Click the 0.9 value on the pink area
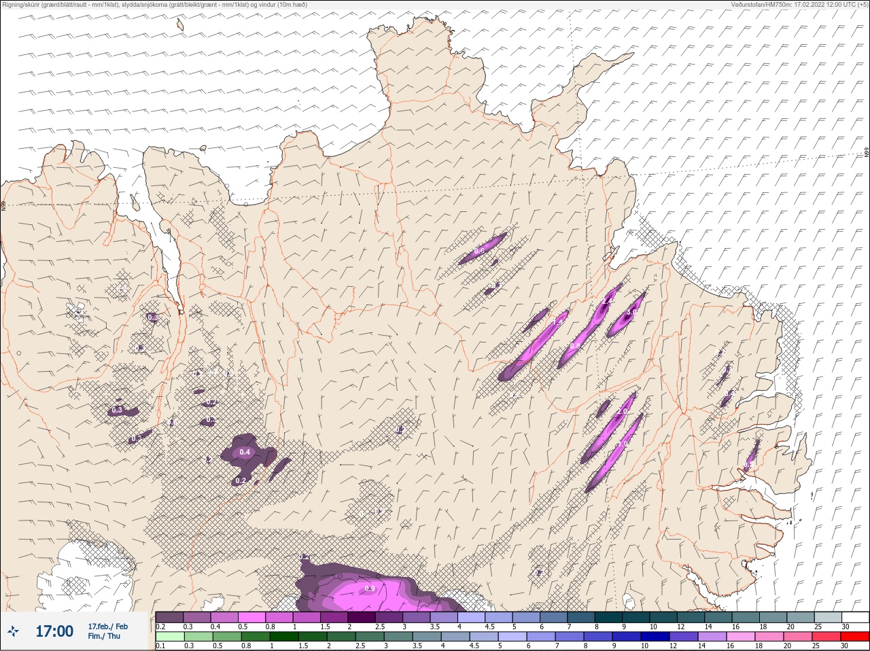The height and width of the screenshot is (651, 870). click(x=370, y=588)
